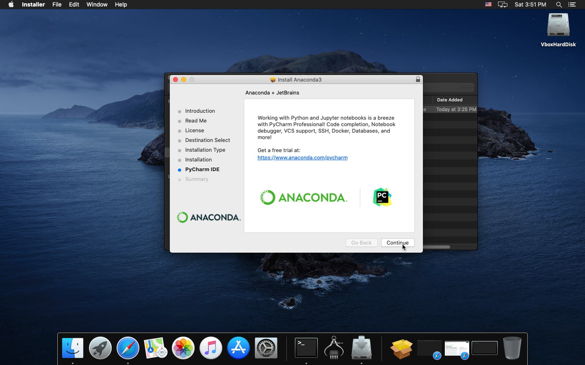
Task: Open the File menu
Action: coord(57,4)
